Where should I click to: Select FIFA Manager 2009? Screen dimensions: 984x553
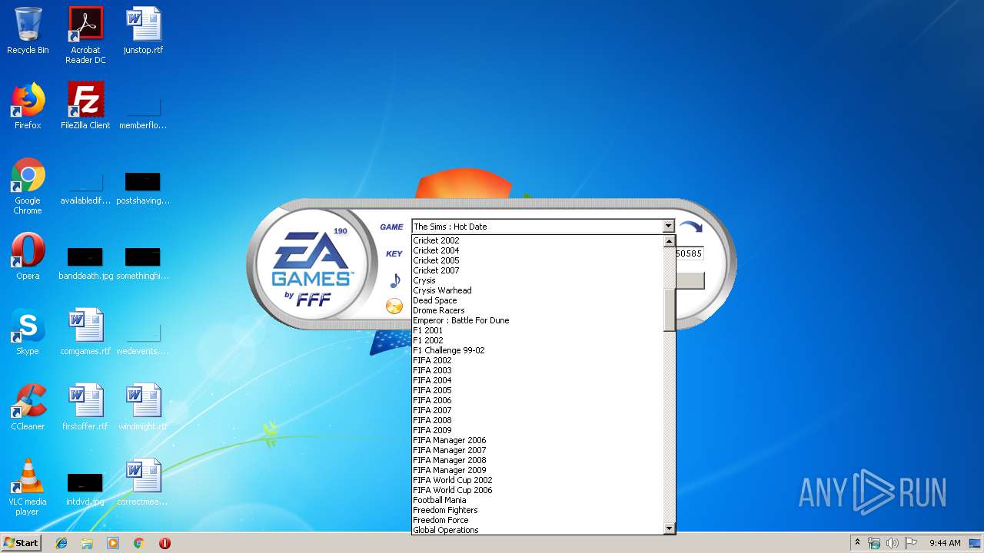(450, 470)
